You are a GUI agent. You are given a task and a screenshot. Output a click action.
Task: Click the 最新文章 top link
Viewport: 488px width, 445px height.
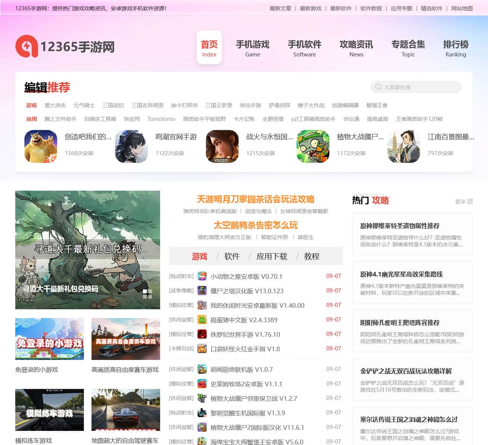280,8
